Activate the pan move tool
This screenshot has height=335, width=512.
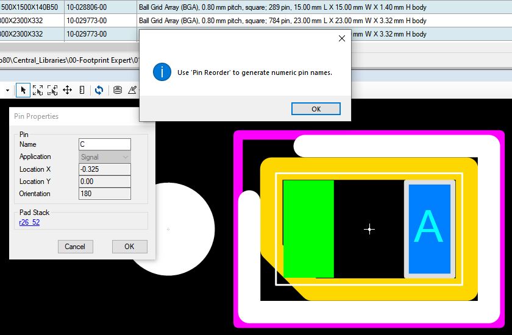pyautogui.click(x=67, y=90)
